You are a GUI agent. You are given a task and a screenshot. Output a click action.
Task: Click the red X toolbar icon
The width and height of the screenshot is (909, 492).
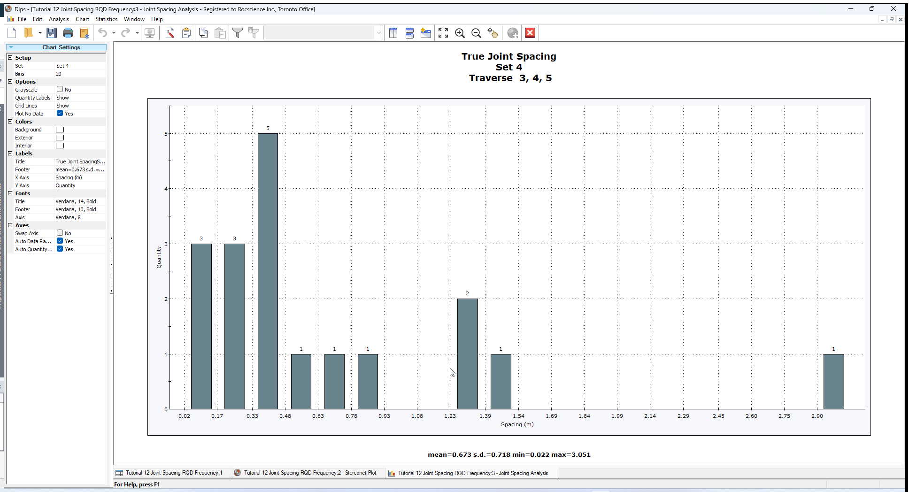(530, 33)
